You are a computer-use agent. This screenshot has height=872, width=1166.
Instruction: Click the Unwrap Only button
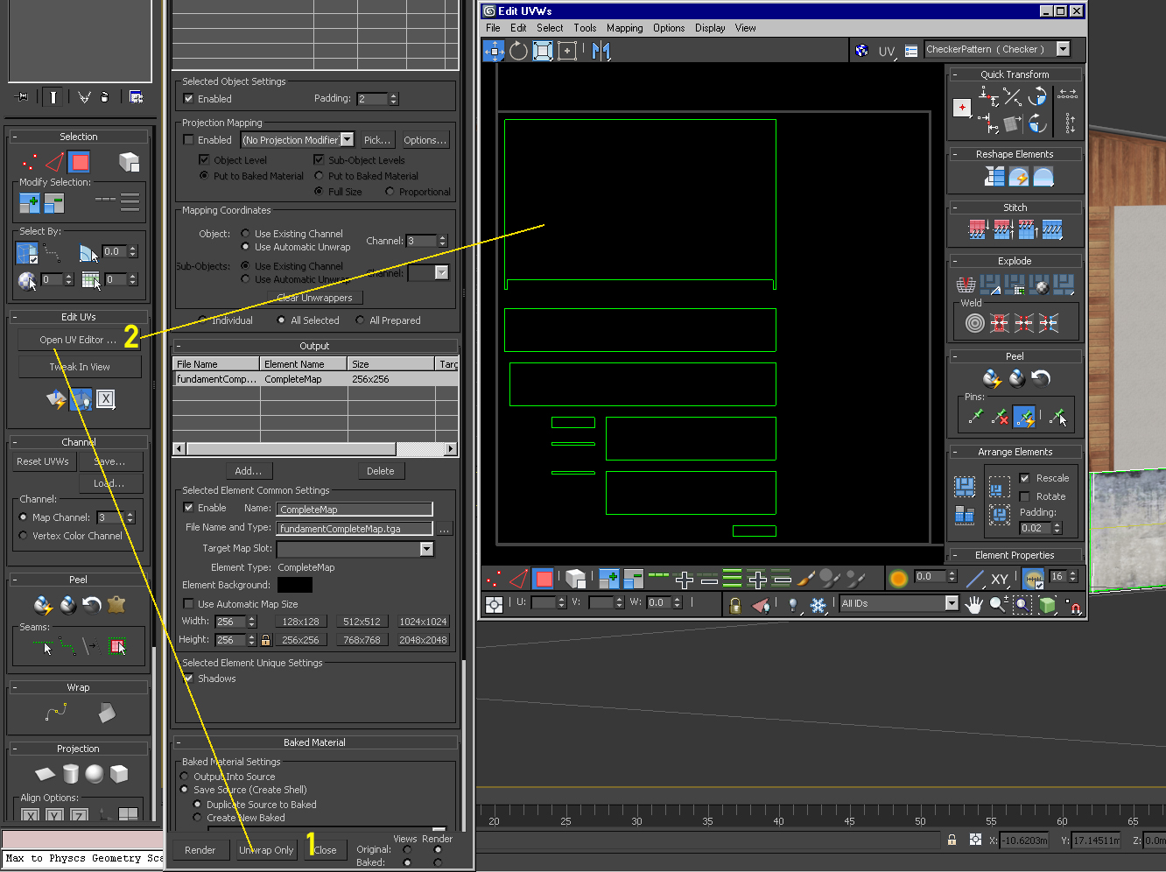[266, 849]
